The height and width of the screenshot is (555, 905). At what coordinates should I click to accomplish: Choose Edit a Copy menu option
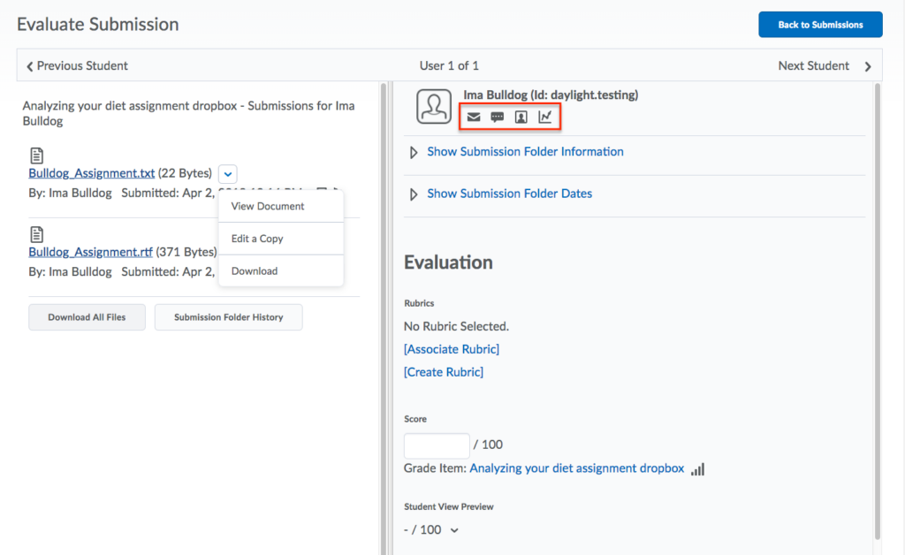[x=257, y=239]
